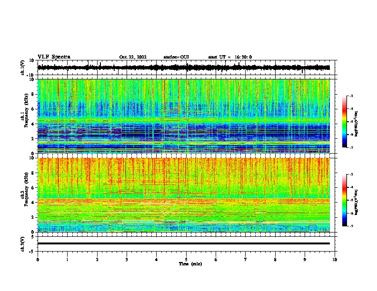Click time axis tick label '8'
Screen dimensions: 377x291
(275, 260)
